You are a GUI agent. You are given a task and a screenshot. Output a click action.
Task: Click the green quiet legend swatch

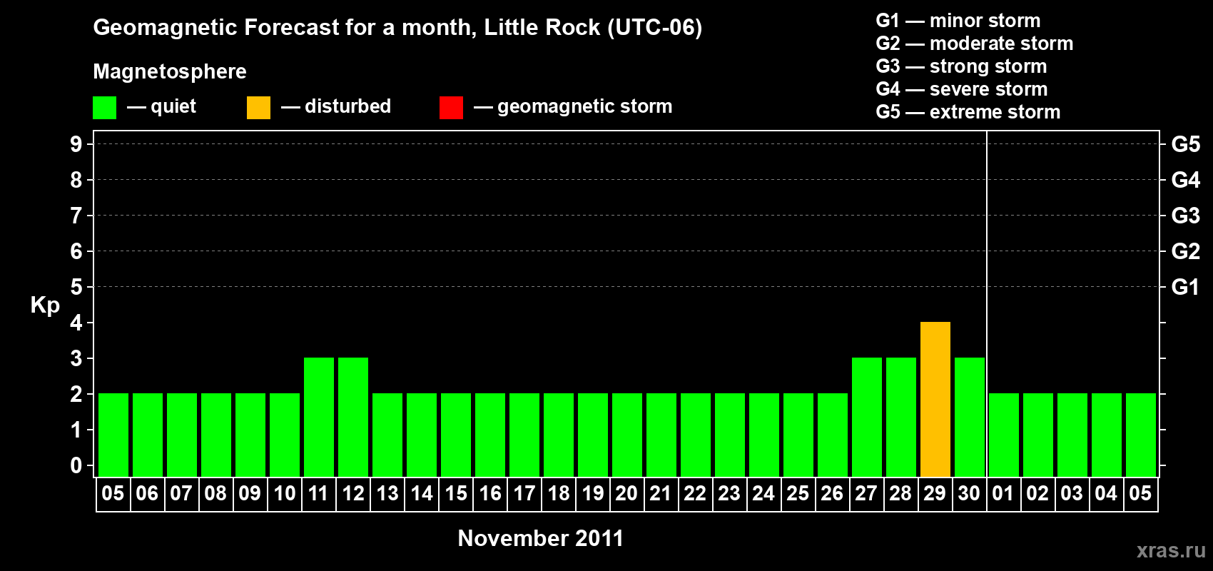[x=104, y=108]
